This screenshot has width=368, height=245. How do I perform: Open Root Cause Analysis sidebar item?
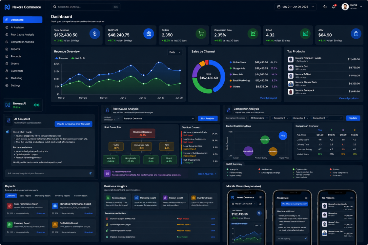[23, 35]
